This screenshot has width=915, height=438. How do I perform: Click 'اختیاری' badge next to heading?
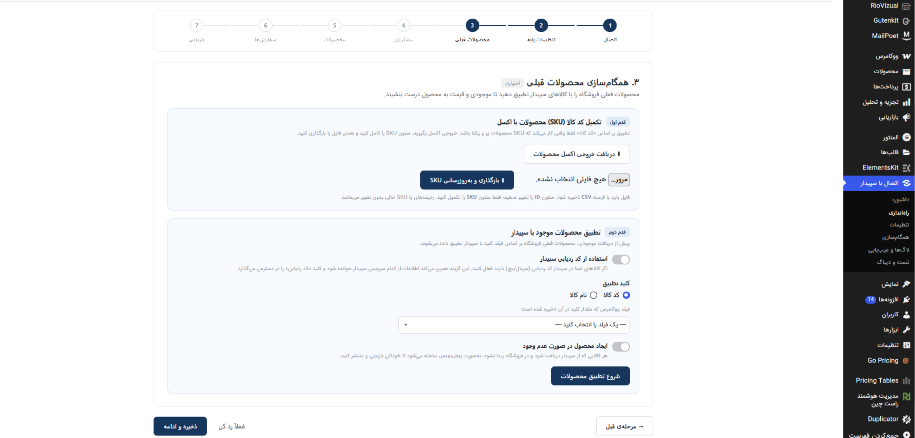pos(513,83)
